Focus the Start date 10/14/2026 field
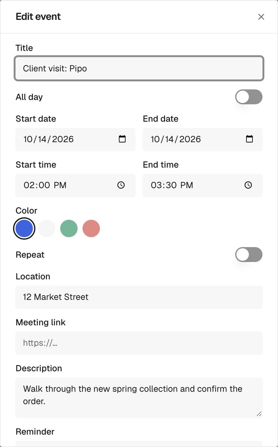 click(75, 139)
